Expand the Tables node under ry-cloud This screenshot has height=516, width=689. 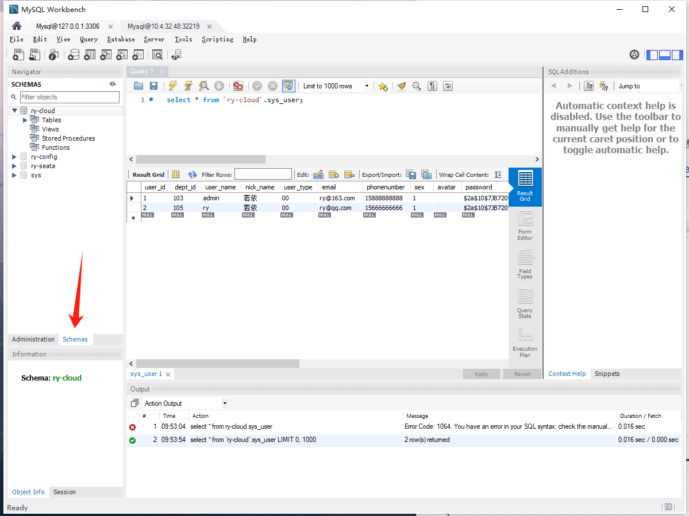pos(25,120)
